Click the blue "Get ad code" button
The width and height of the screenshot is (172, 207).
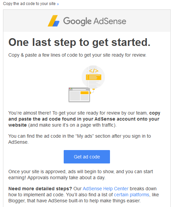pyautogui.click(x=87, y=157)
